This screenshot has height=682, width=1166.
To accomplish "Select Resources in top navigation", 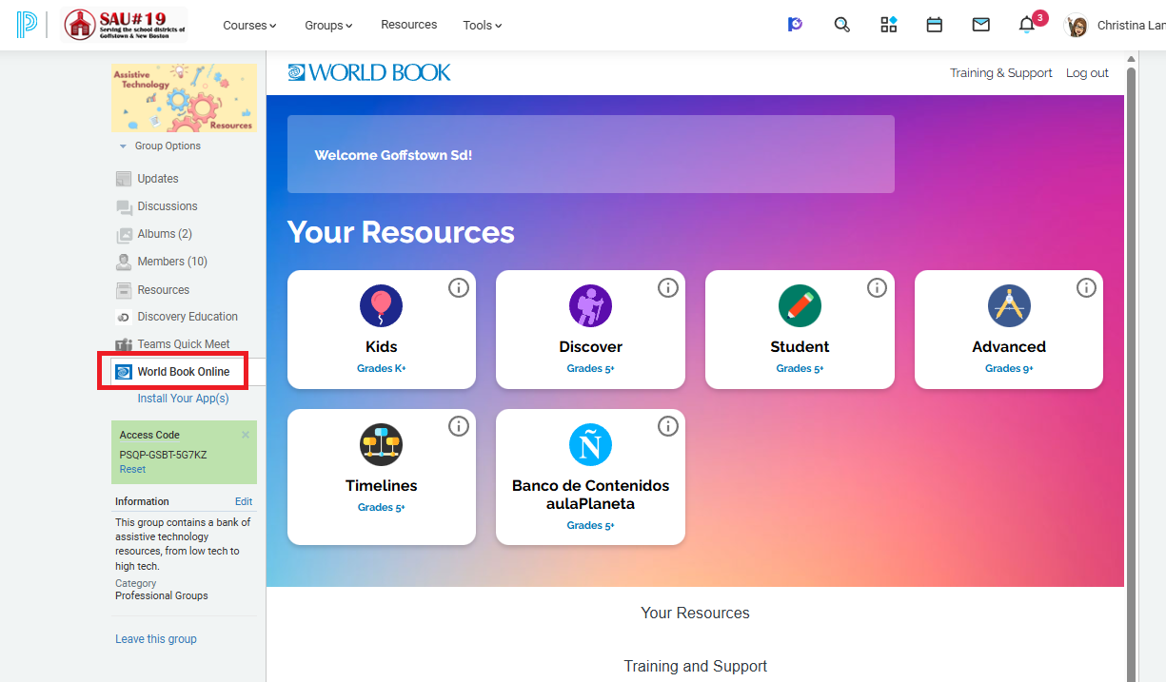I will pos(408,25).
